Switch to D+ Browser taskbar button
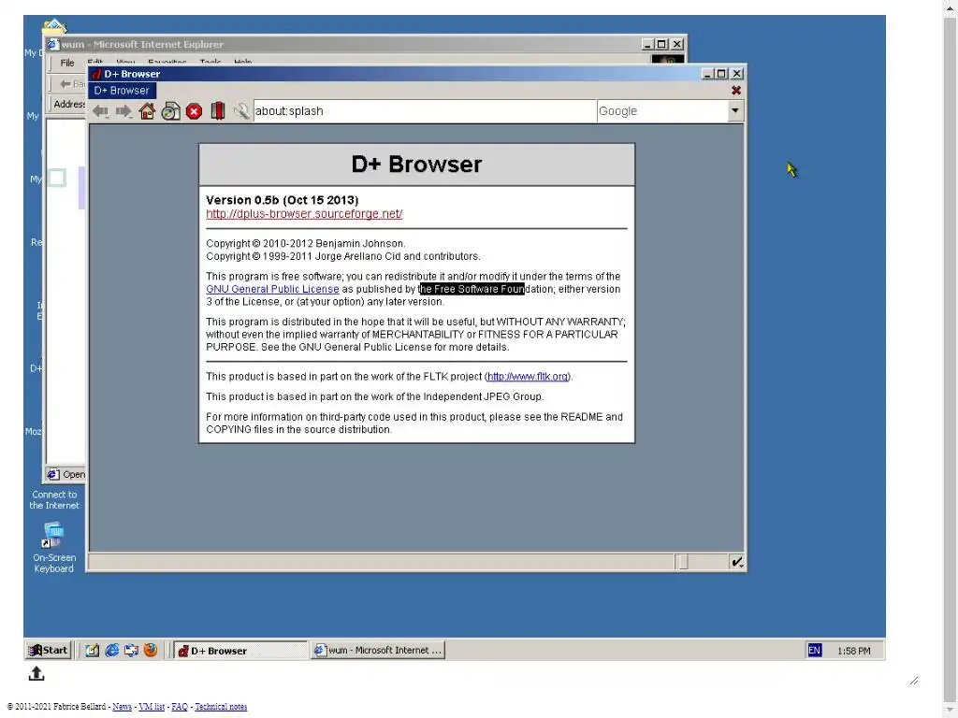The image size is (958, 718). tap(240, 651)
